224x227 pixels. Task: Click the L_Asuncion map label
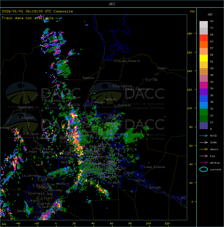point(122,105)
